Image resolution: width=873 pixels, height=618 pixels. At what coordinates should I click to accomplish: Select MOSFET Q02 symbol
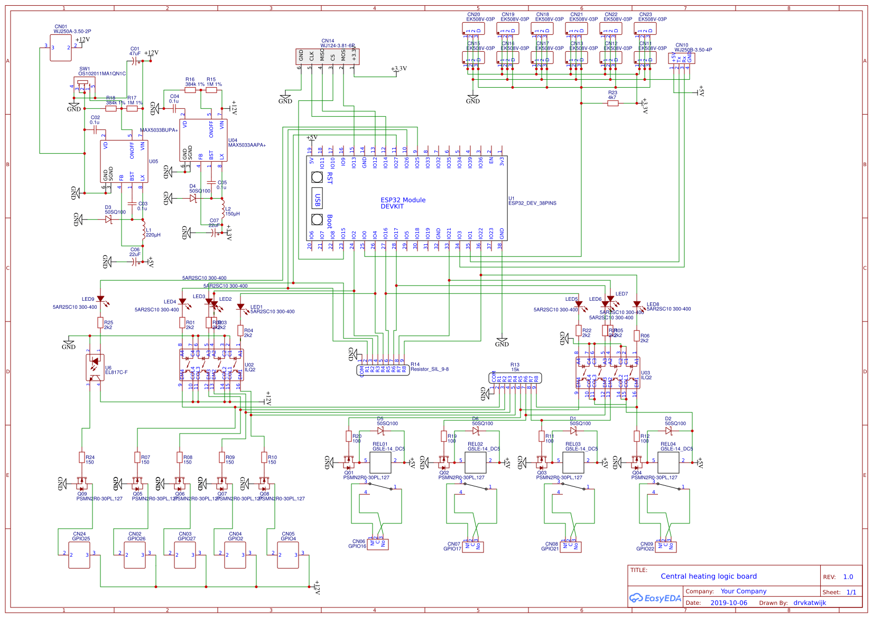(444, 463)
